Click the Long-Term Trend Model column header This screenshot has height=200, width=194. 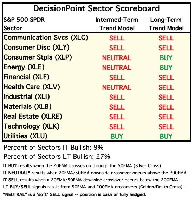tap(166, 24)
